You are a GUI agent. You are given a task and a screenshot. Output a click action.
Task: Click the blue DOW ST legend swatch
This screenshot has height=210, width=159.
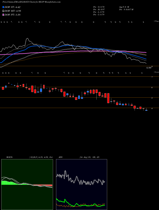click(x=3, y=7)
